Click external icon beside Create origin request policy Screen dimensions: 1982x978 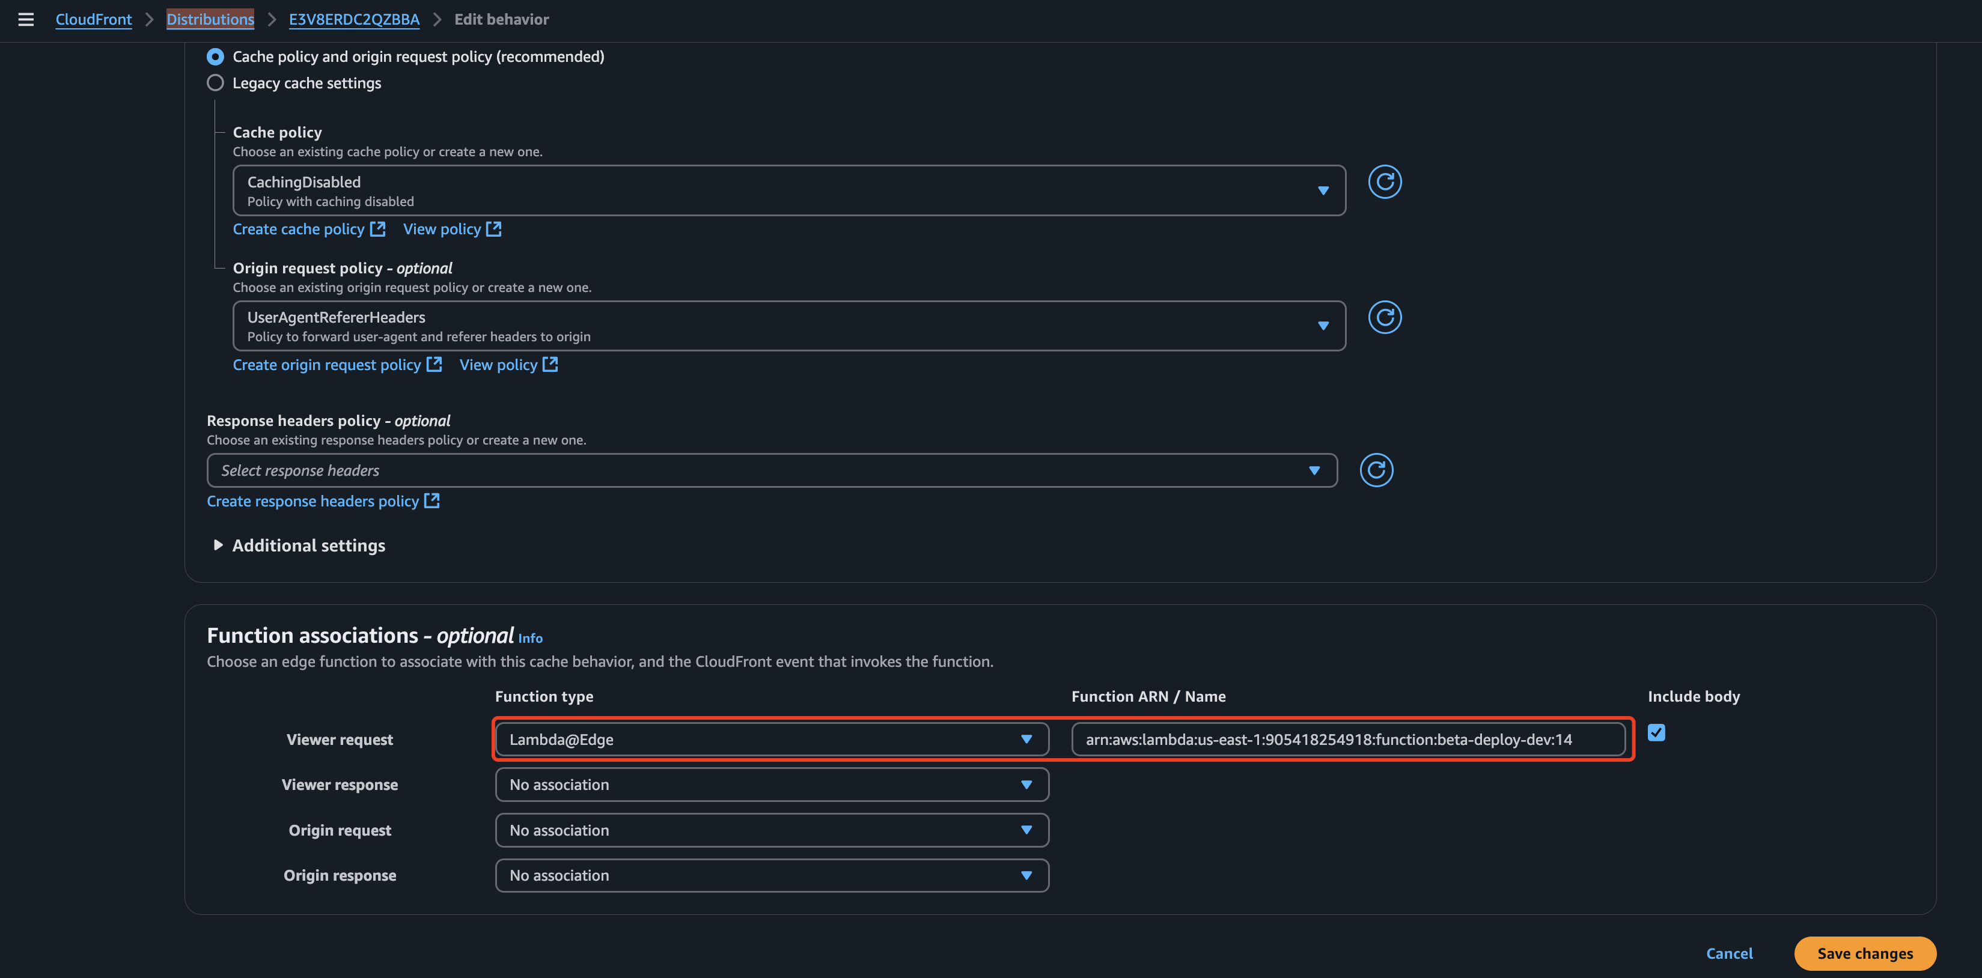[x=434, y=365]
